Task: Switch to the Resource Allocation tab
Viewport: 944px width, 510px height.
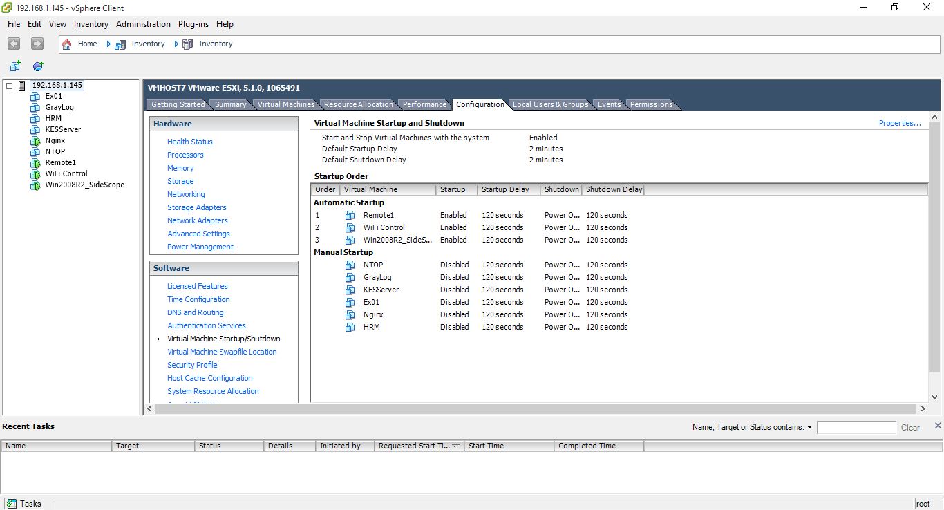Action: (x=358, y=104)
